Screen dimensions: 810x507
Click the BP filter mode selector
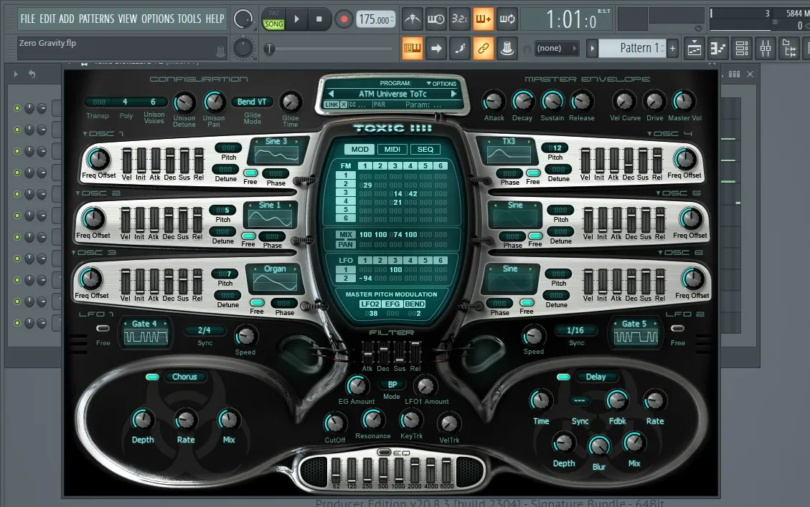(392, 385)
